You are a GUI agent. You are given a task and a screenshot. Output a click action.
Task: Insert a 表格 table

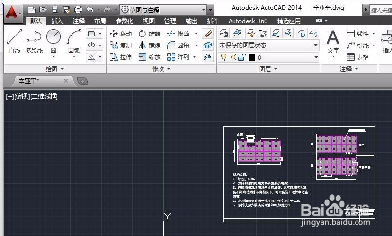[x=358, y=57]
